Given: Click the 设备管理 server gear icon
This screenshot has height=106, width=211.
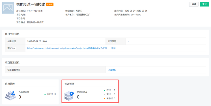Looking at the screenshot, I should pyautogui.click(x=69, y=96).
